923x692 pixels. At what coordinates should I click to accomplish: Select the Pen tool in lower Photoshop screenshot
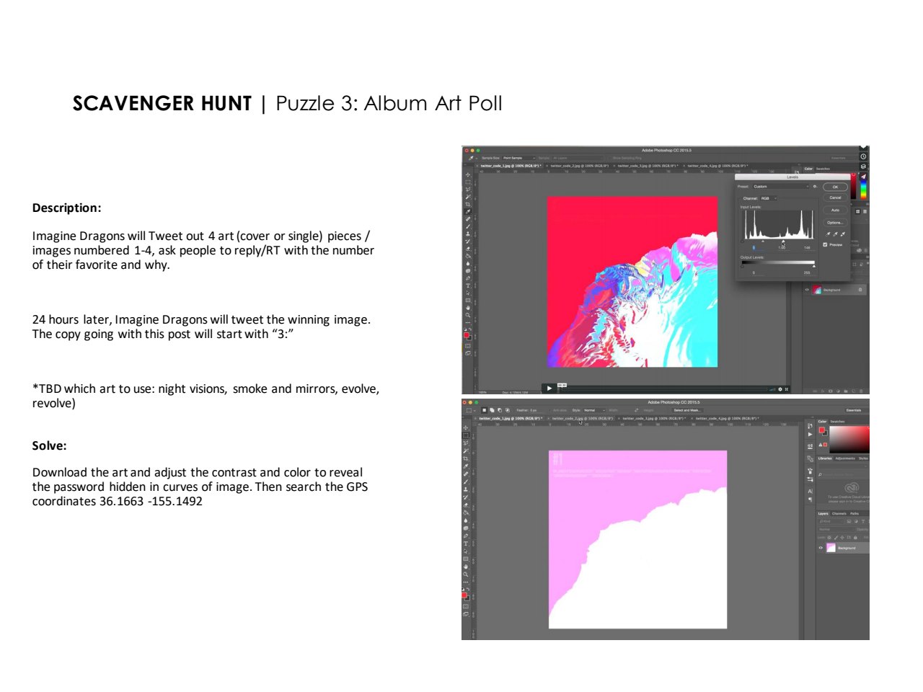click(466, 536)
